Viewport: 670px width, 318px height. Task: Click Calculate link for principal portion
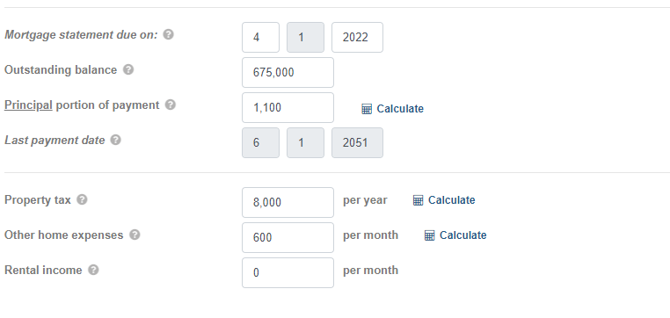point(400,109)
